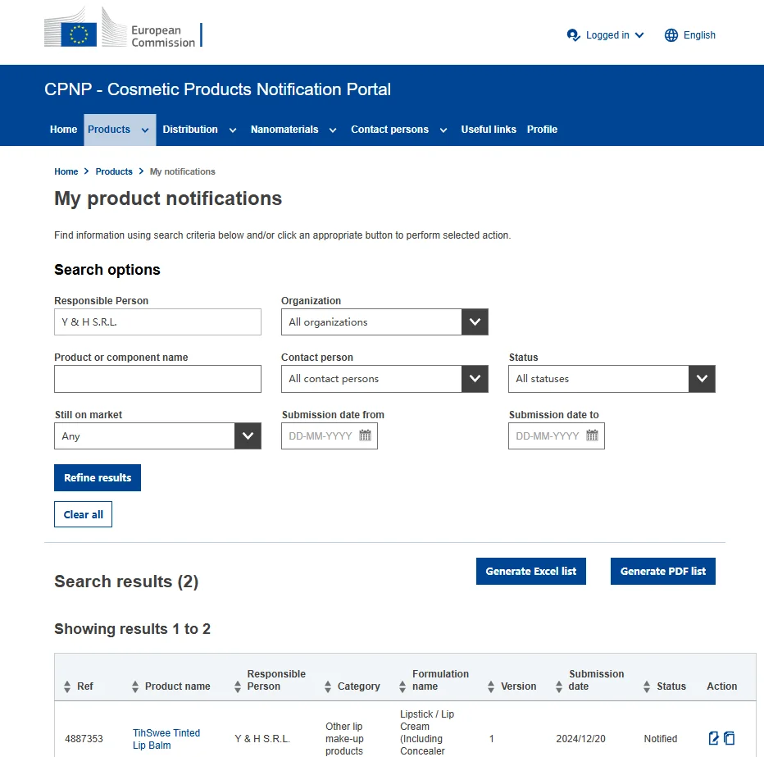Click the Logged in user icon
Image resolution: width=764 pixels, height=757 pixels.
[574, 35]
